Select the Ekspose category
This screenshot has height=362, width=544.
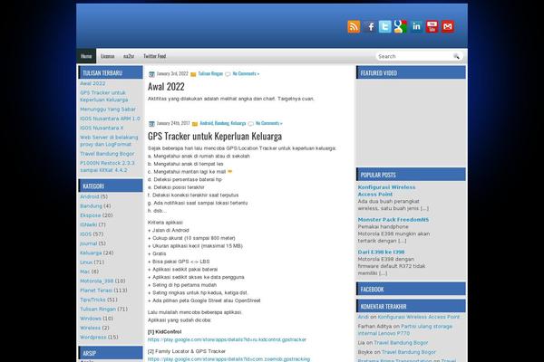tap(91, 215)
